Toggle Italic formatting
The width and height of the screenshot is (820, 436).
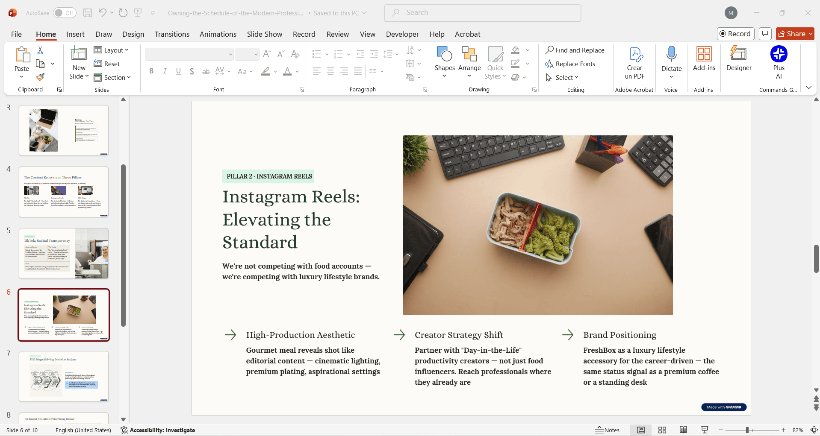165,71
